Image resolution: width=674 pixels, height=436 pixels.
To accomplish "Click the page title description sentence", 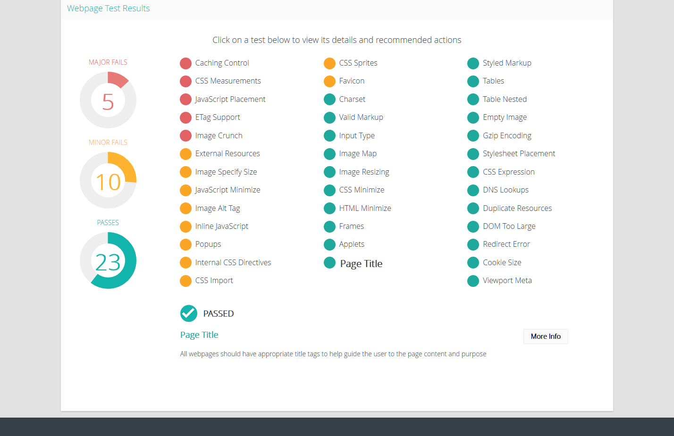I will coord(333,354).
